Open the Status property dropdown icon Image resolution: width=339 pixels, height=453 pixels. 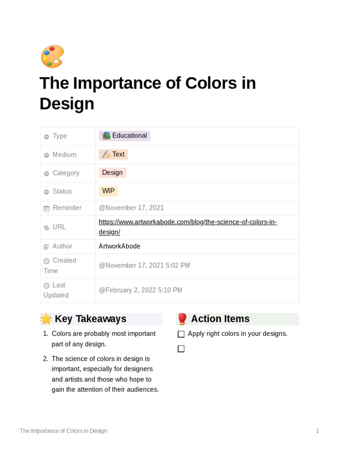tap(46, 192)
